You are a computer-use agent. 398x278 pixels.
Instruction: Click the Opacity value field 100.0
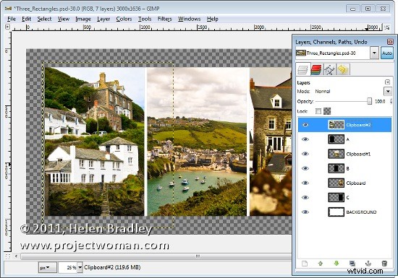(x=380, y=101)
